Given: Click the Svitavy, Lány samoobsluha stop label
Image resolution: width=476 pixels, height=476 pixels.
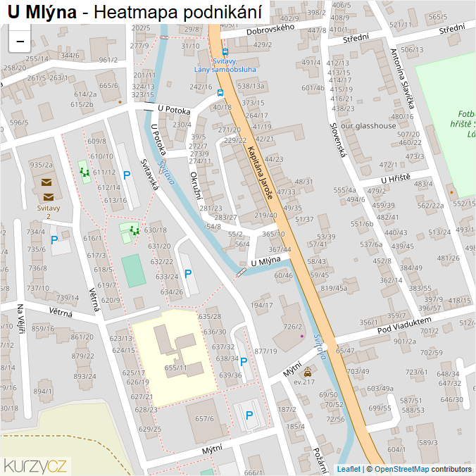Looking at the screenshot, I should pyautogui.click(x=225, y=65).
